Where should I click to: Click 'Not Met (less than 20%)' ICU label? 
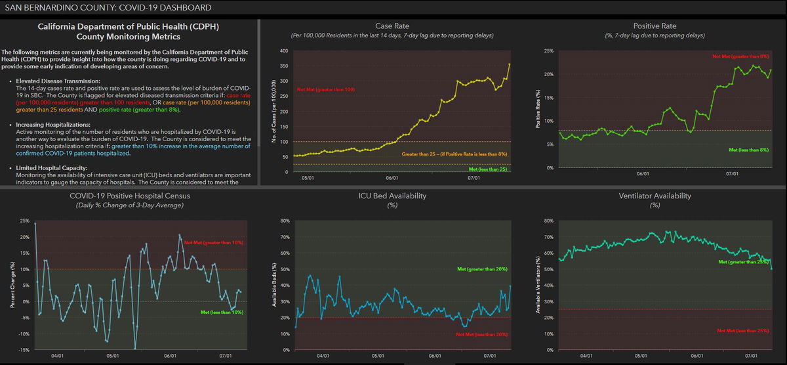482,335
